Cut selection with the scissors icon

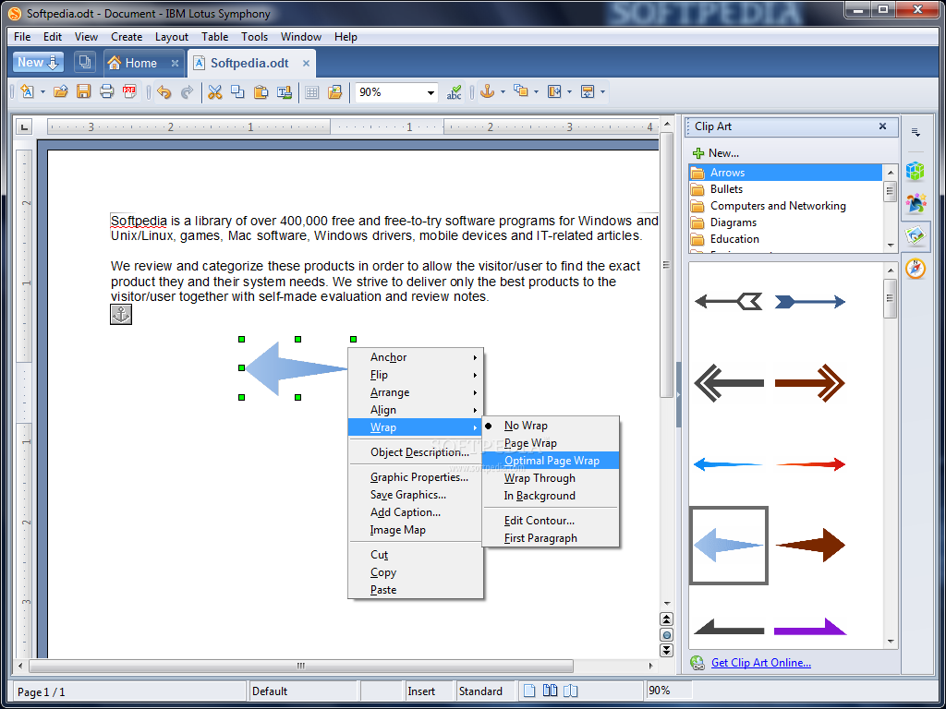[214, 91]
